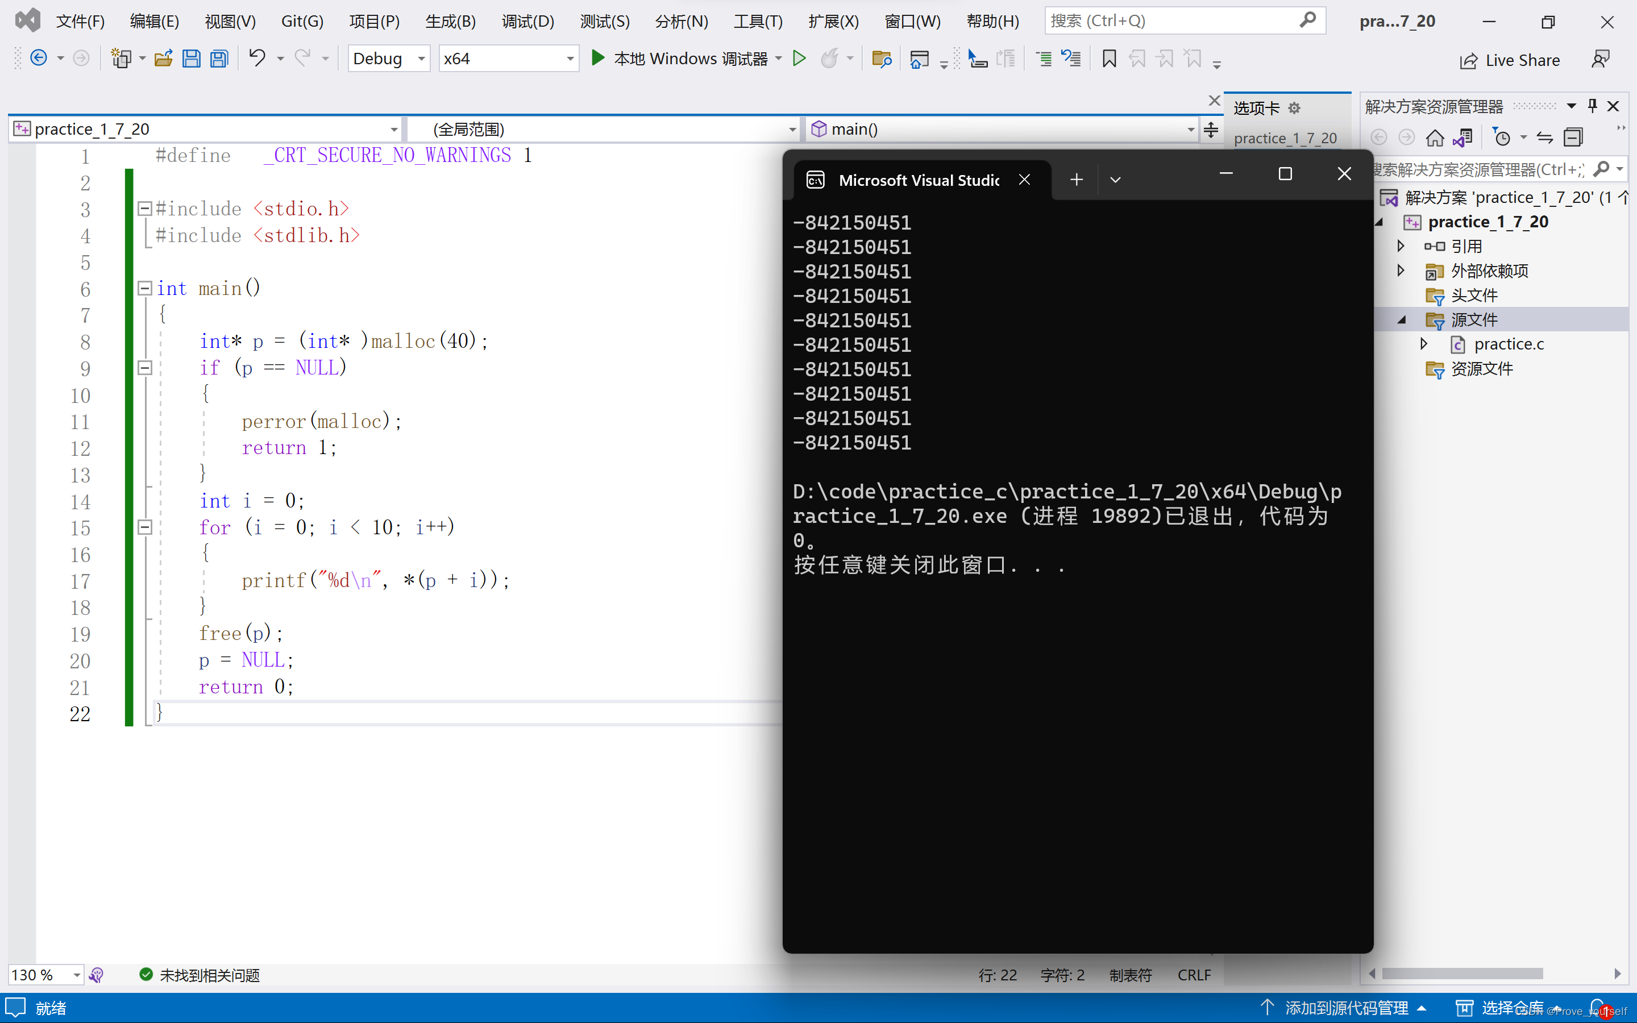Click the Undo arrow icon
The image size is (1637, 1023).
click(x=256, y=58)
